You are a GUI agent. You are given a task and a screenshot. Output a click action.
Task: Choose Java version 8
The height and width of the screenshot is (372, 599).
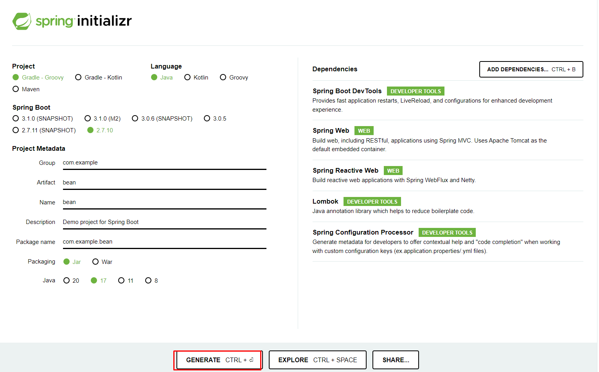[152, 281]
